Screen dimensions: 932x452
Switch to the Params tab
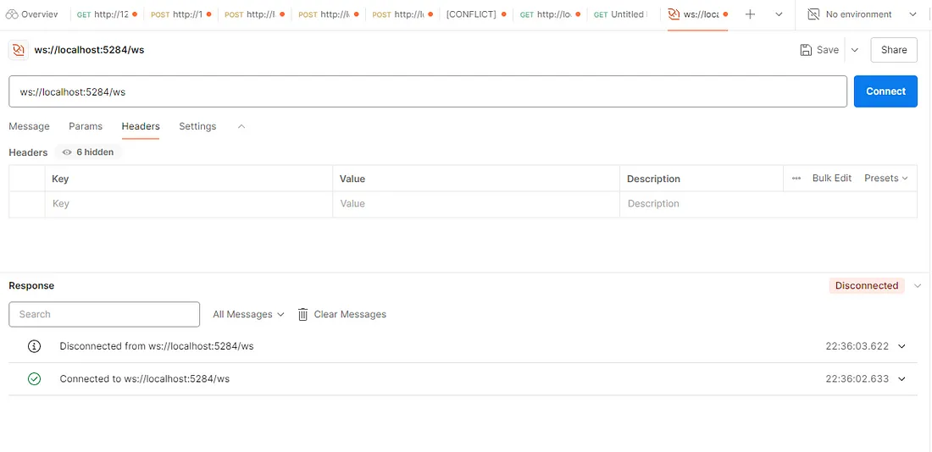click(x=86, y=126)
